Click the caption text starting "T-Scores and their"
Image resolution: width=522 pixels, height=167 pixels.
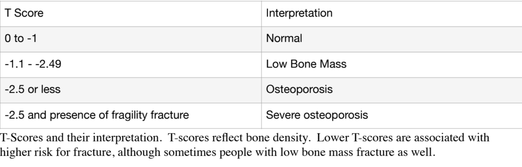coord(244,145)
